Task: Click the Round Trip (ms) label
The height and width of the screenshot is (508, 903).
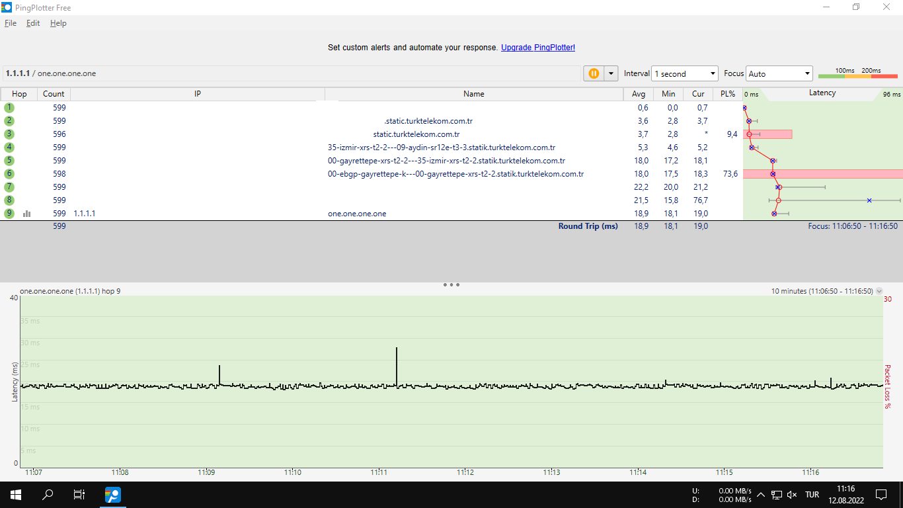Action: point(588,226)
